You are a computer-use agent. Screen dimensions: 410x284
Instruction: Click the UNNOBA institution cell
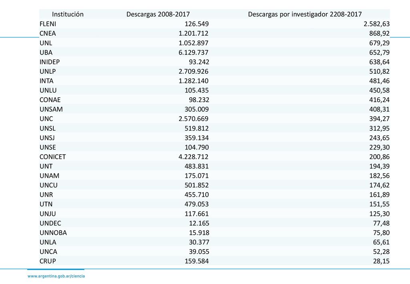coord(53,232)
